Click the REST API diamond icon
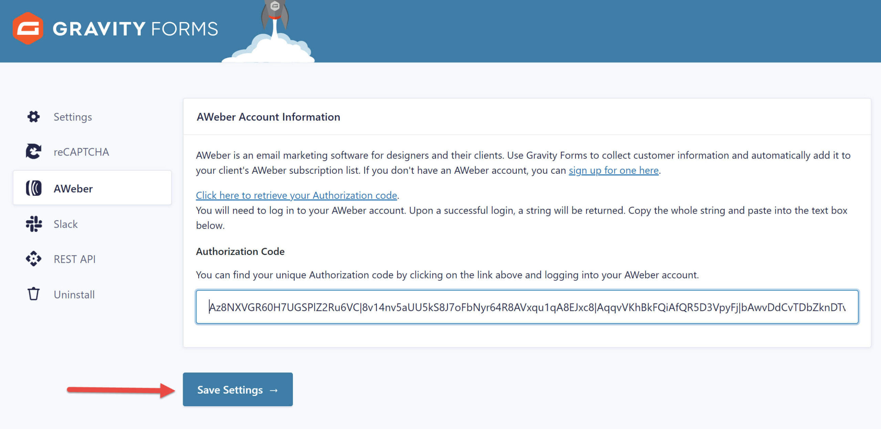Viewport: 881px width, 429px height. pyautogui.click(x=33, y=259)
